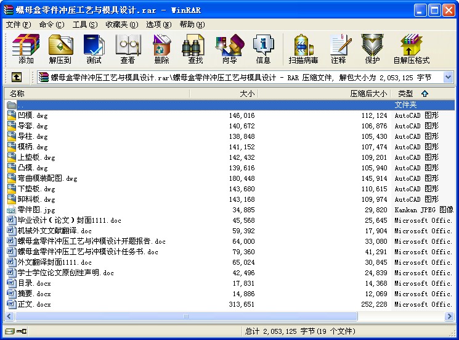Click the 添加 (Add) toolbar icon

pyautogui.click(x=26, y=49)
